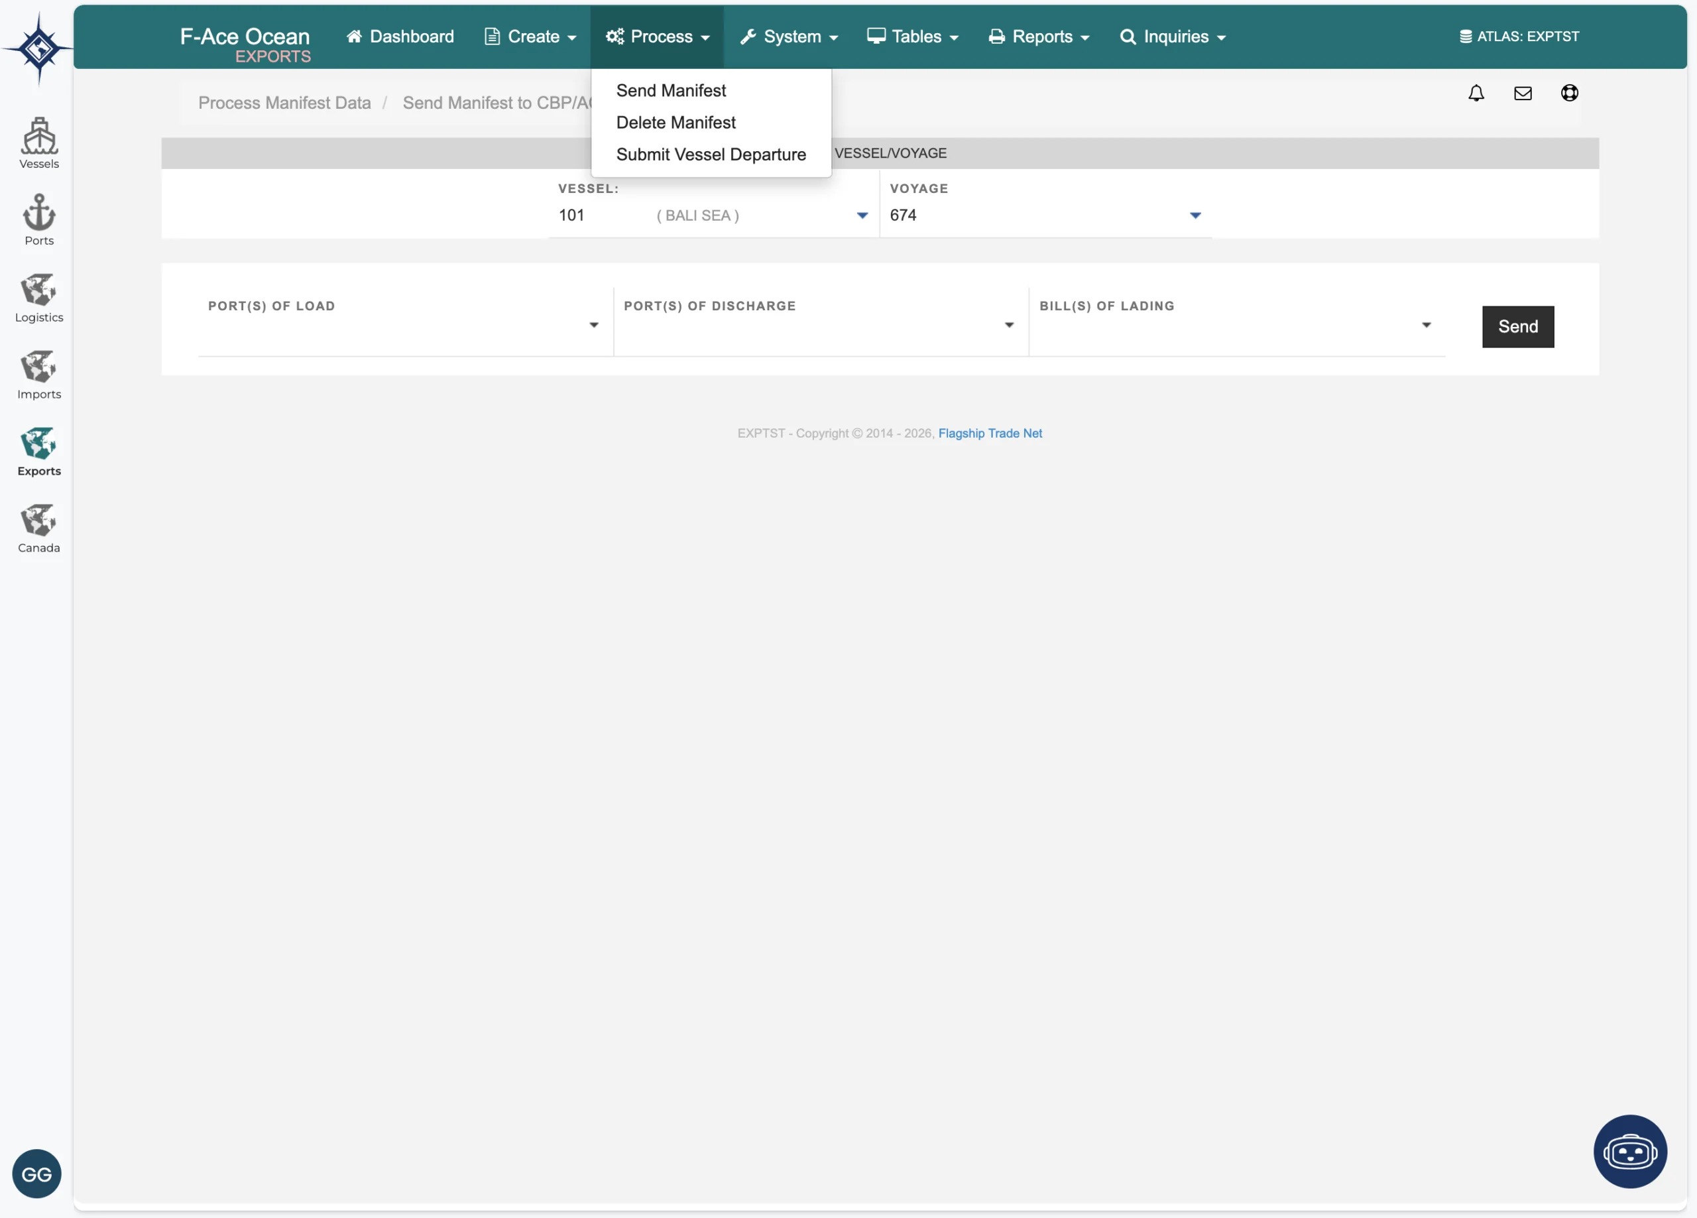Expand the Bill(s) of Lading dropdown
This screenshot has height=1218, width=1697.
click(x=1425, y=325)
